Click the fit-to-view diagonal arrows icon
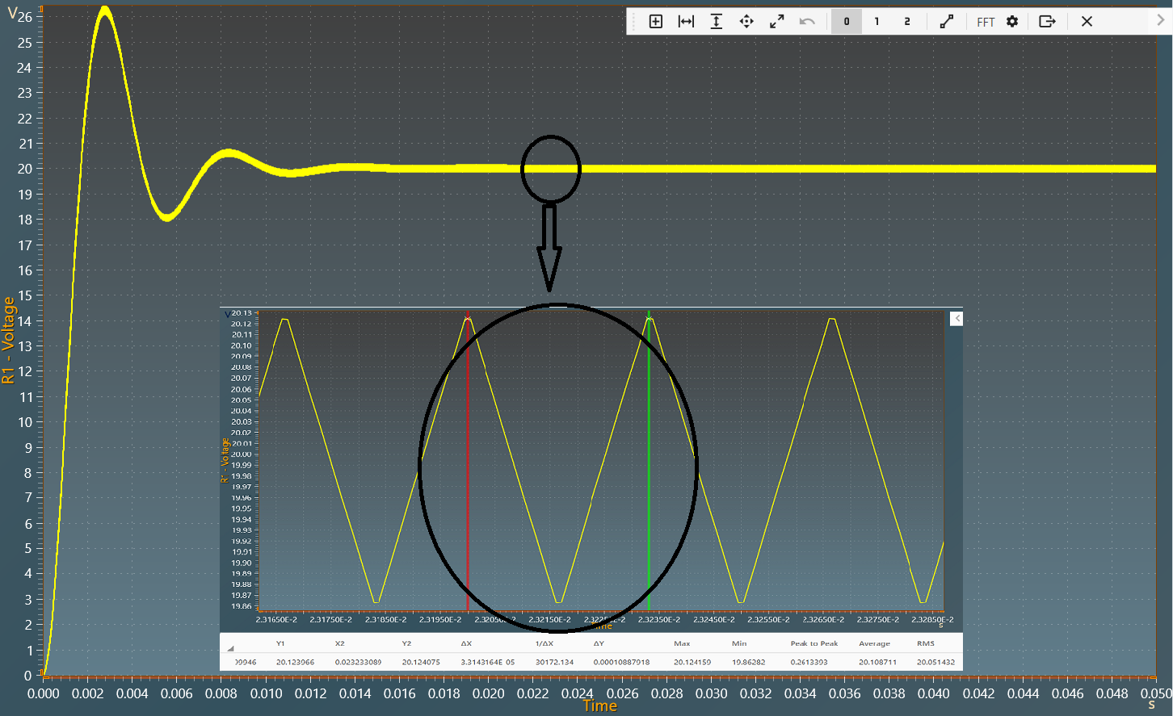Screen dimensions: 1173x716 (776, 22)
